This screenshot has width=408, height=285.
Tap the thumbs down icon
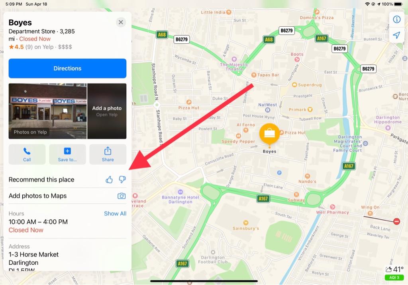coord(122,180)
